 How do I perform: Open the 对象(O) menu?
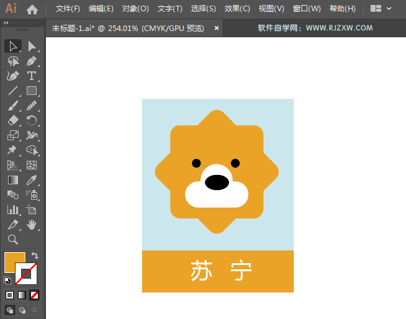tap(135, 9)
